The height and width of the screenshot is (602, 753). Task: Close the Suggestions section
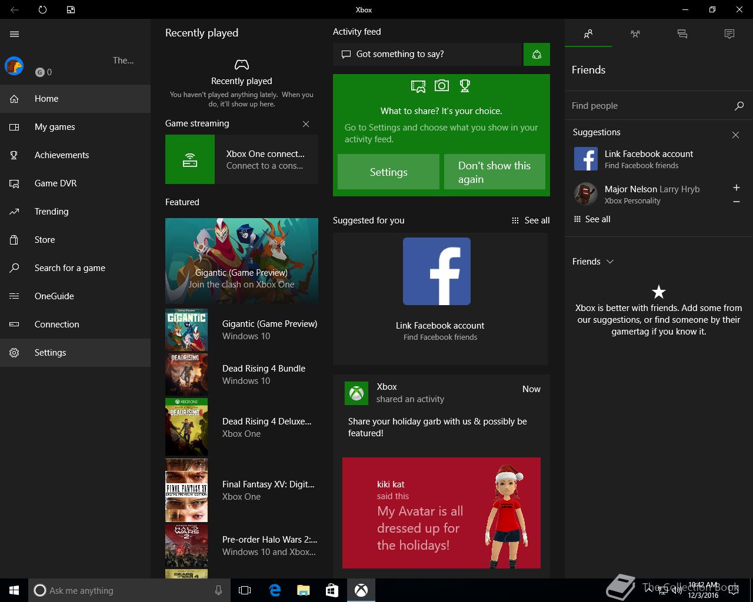(735, 135)
